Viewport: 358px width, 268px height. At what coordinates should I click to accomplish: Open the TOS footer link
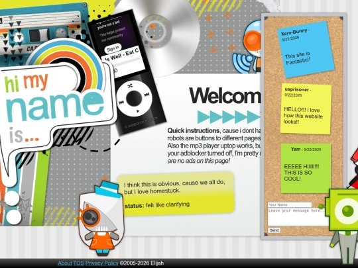pos(78,263)
